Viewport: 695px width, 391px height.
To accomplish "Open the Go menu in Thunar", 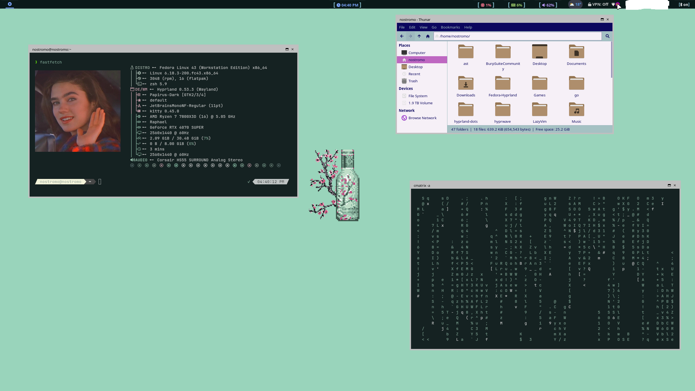I will pyautogui.click(x=434, y=27).
